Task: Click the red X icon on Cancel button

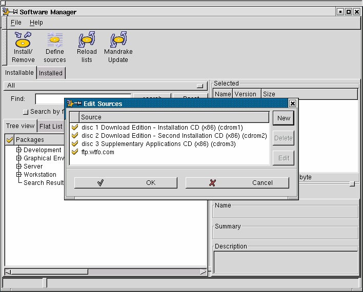Action: 212,183
